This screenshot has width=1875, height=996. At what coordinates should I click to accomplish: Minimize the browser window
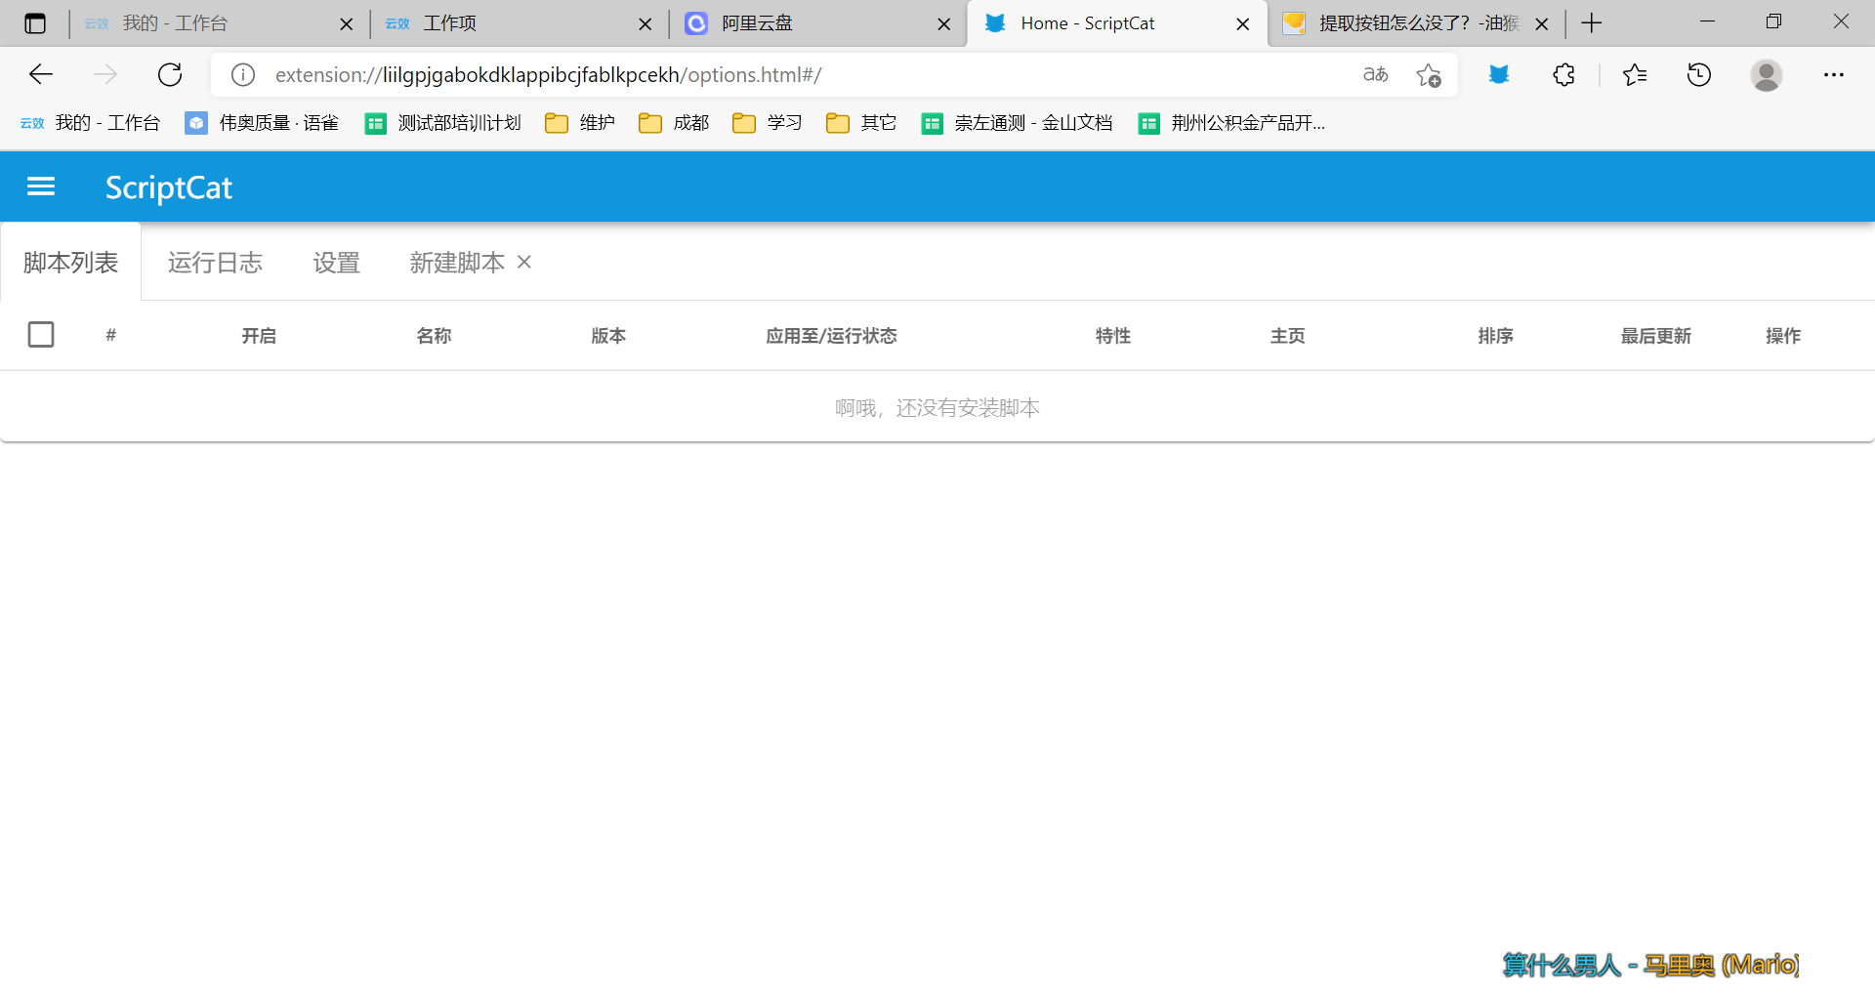pos(1707,21)
